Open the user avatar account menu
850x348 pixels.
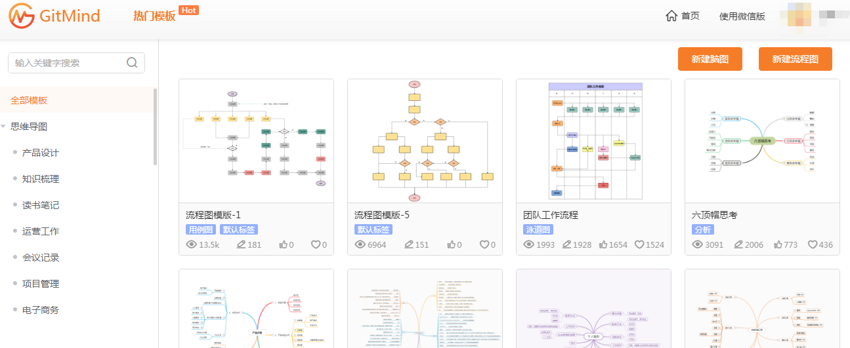click(x=795, y=16)
